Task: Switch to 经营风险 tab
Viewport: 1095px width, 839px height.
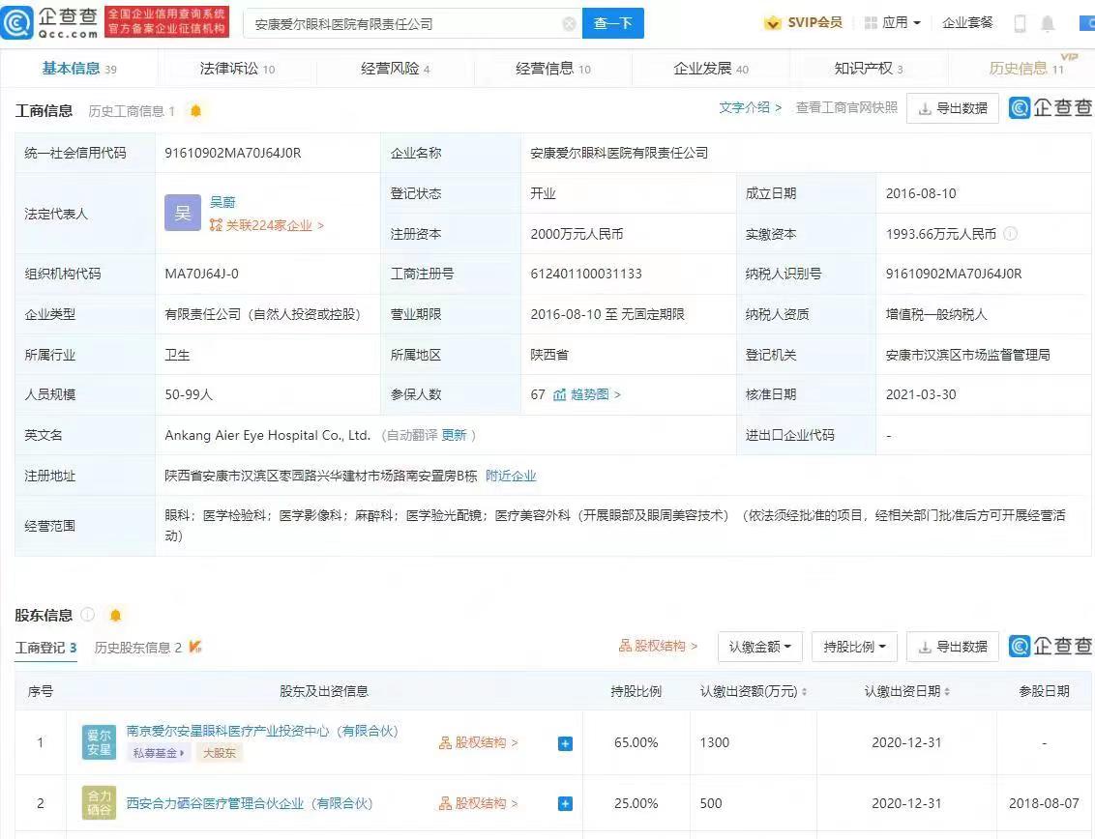Action: coord(396,69)
